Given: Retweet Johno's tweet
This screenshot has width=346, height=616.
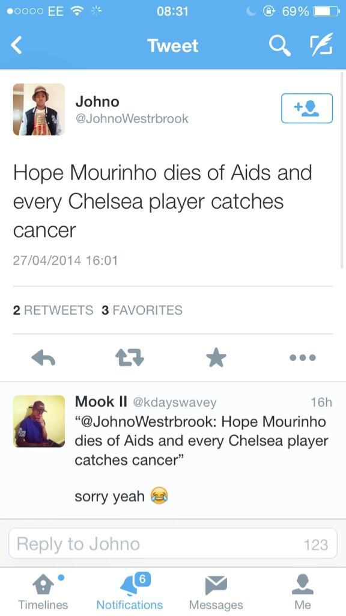Looking at the screenshot, I should click(x=130, y=358).
